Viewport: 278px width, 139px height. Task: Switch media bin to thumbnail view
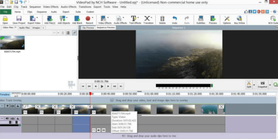75,33
